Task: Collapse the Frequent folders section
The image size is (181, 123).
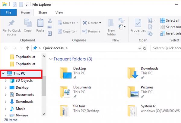Action: pyautogui.click(x=51, y=59)
